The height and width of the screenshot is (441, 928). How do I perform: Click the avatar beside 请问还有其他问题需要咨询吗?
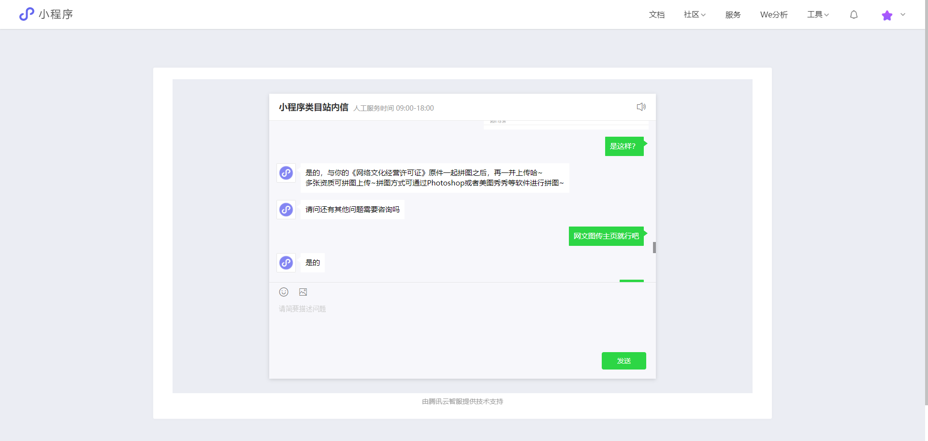tap(286, 210)
